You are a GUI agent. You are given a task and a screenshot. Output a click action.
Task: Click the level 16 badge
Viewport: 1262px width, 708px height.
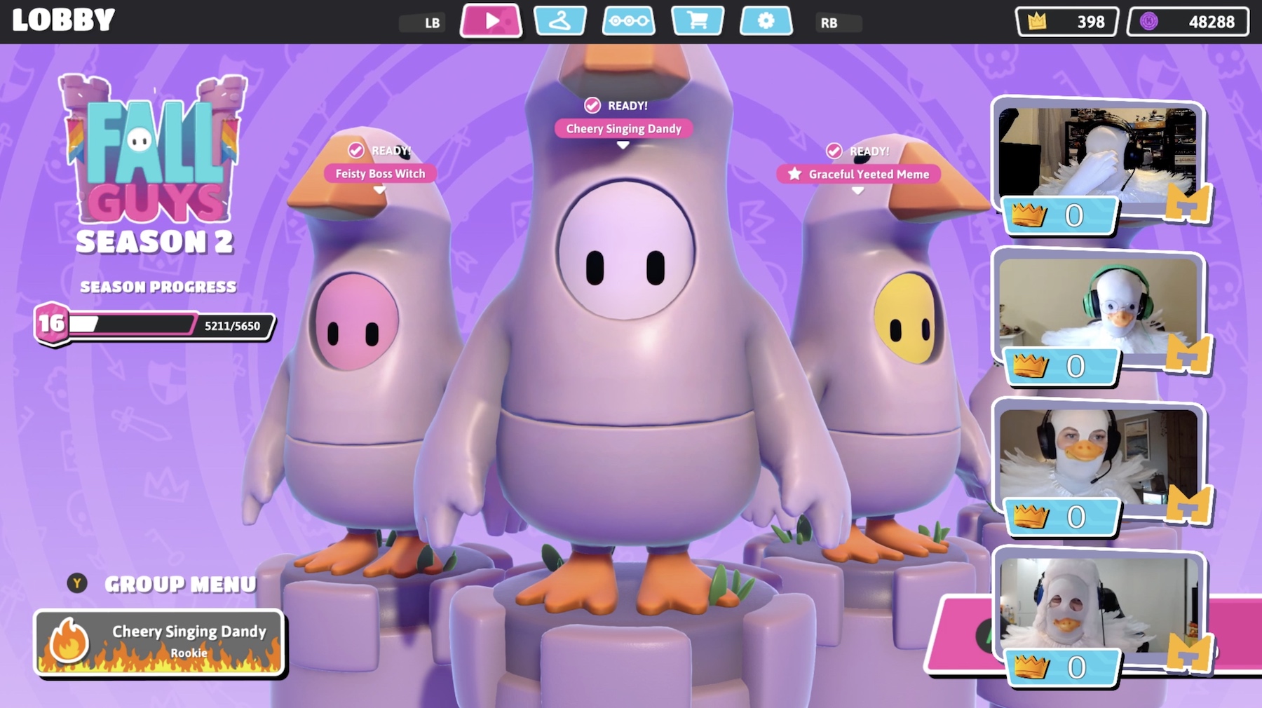click(x=51, y=323)
